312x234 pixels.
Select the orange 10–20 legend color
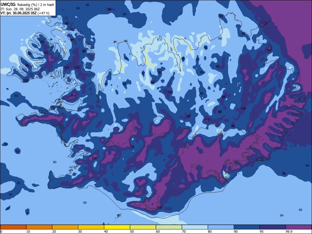tap(39, 227)
